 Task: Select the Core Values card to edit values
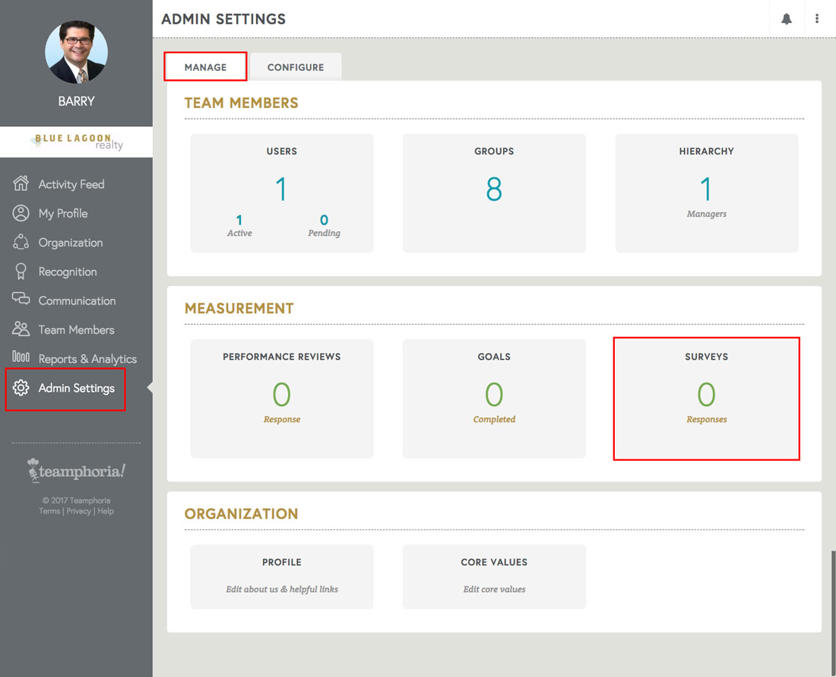494,577
